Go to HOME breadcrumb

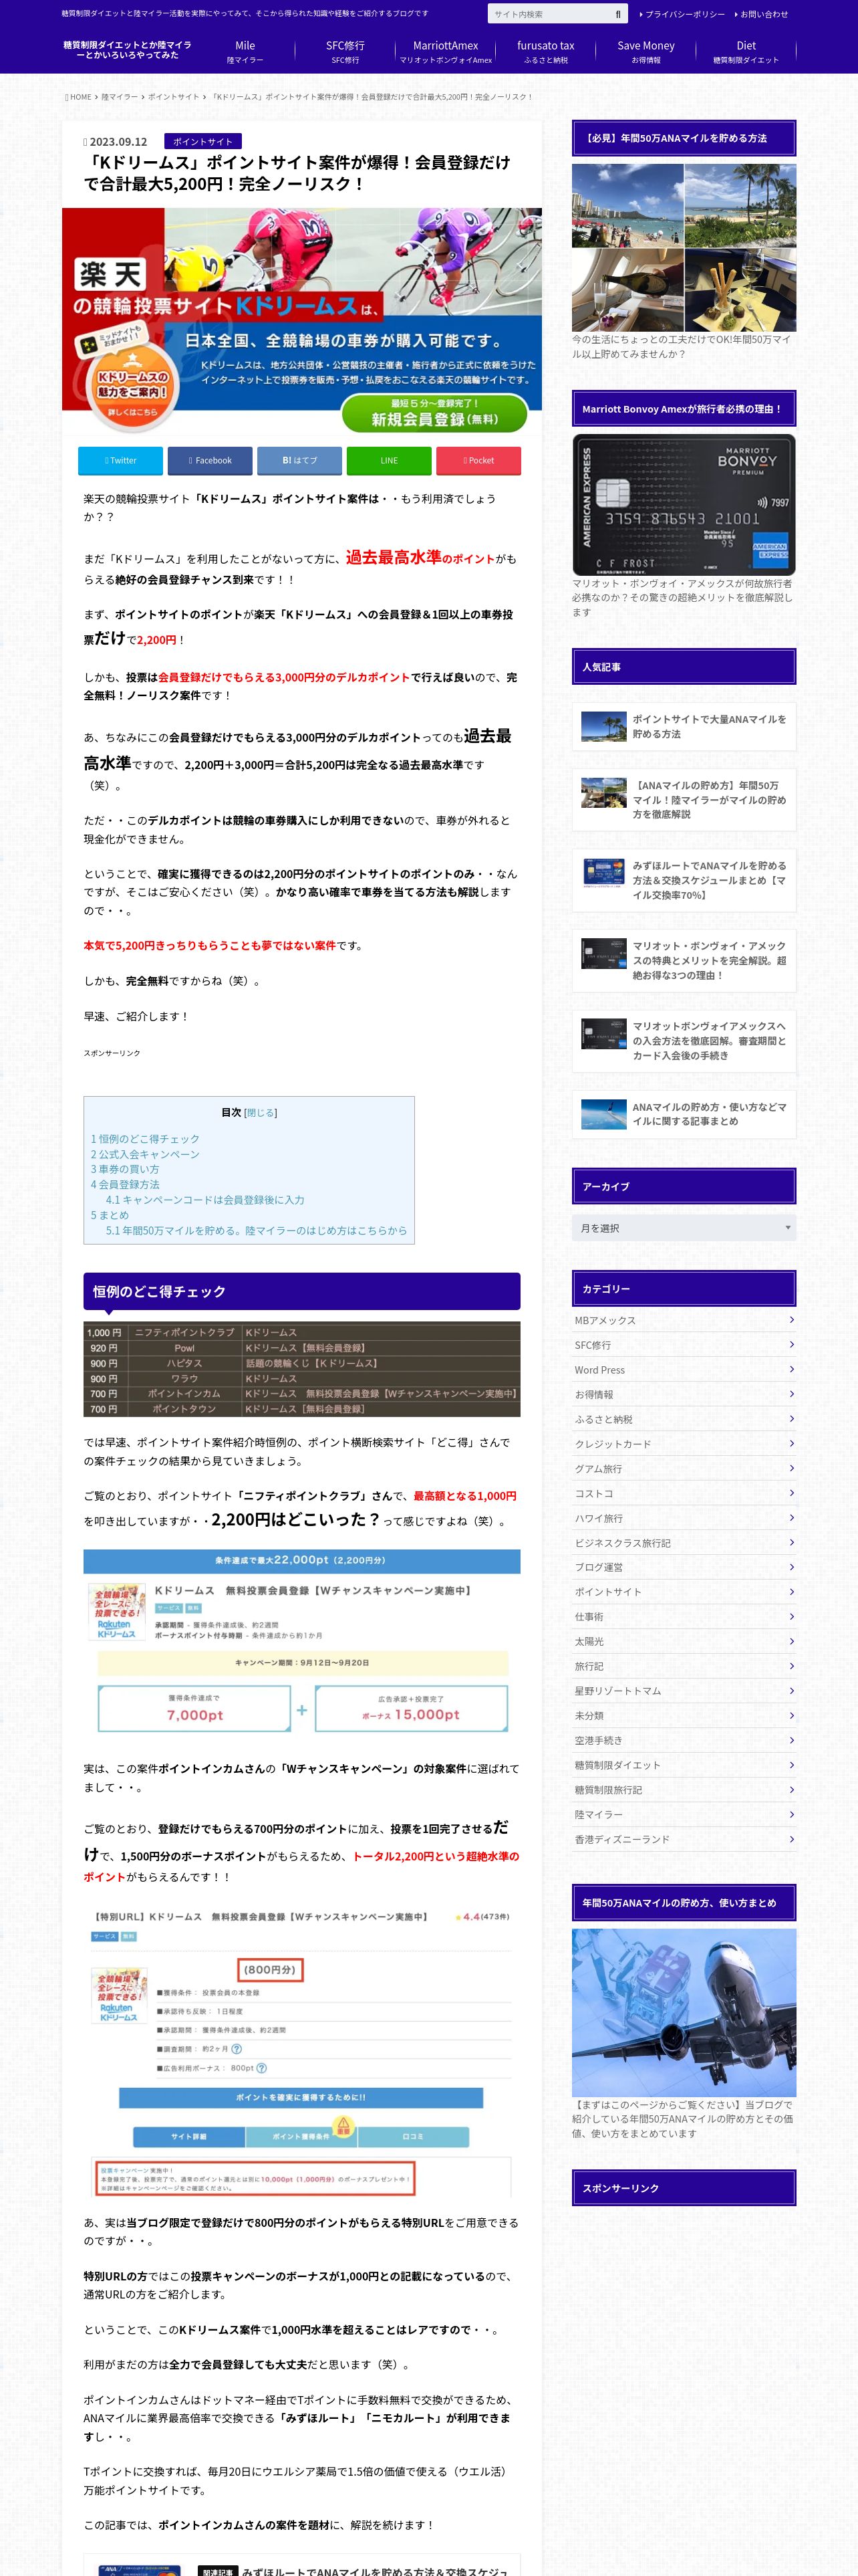coord(79,97)
